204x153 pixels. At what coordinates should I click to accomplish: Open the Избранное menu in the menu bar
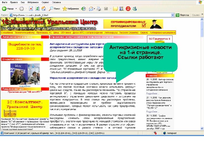pyautogui.click(x=33, y=2)
